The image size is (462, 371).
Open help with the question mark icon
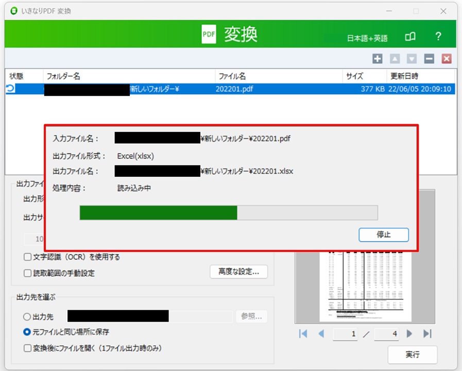[x=438, y=37]
